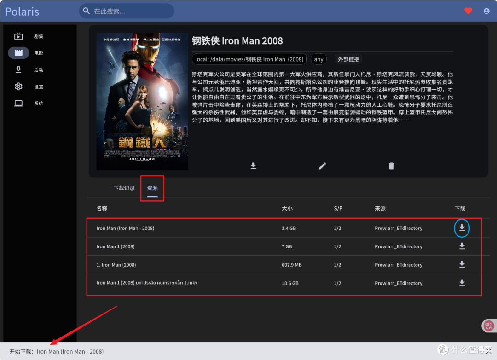Go to 剧集 in the sidebar
The height and width of the screenshot is (360, 497).
tap(39, 36)
